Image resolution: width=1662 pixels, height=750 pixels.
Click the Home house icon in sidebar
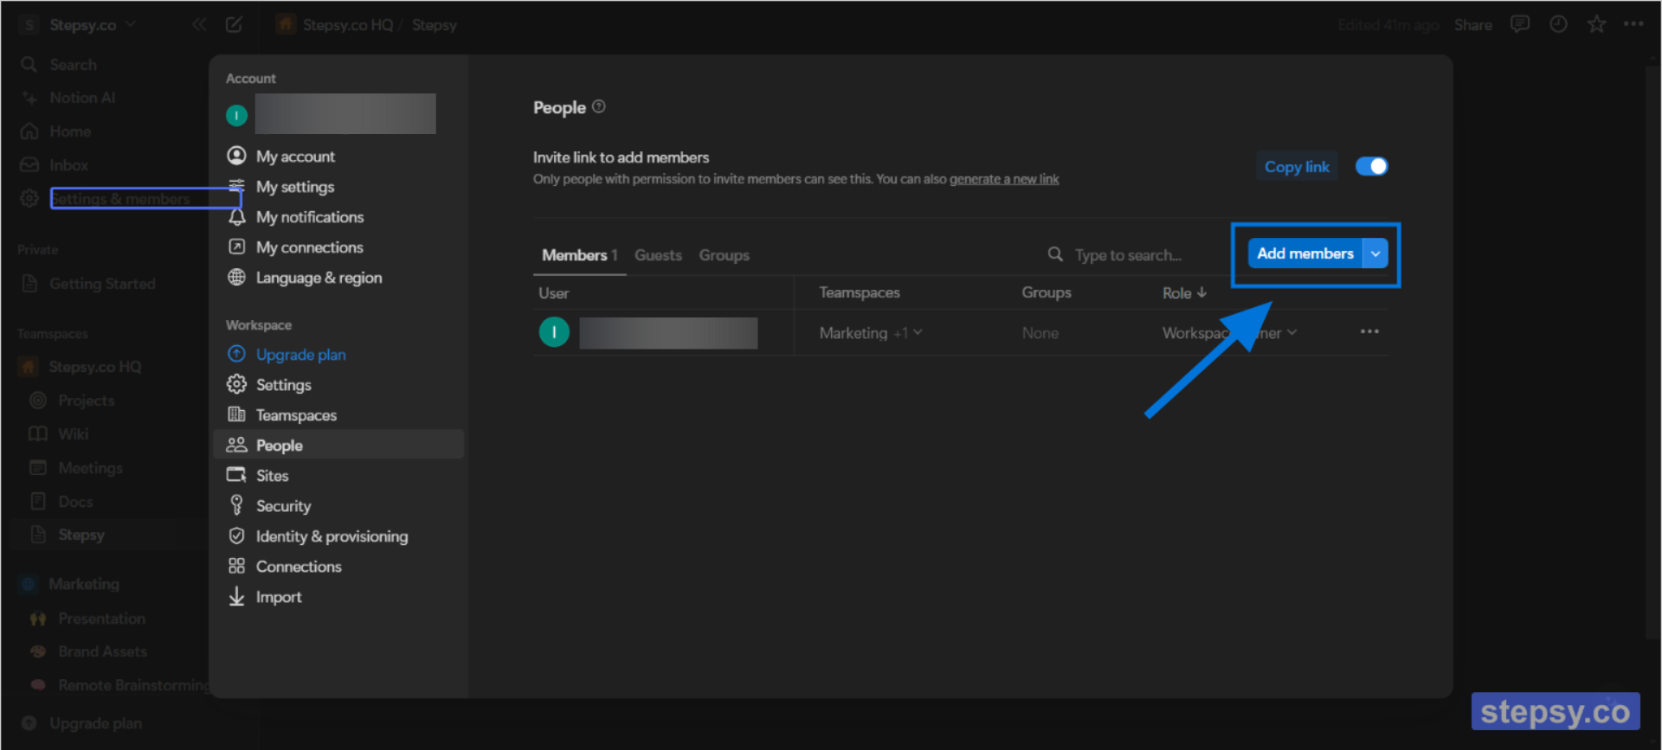pyautogui.click(x=29, y=131)
